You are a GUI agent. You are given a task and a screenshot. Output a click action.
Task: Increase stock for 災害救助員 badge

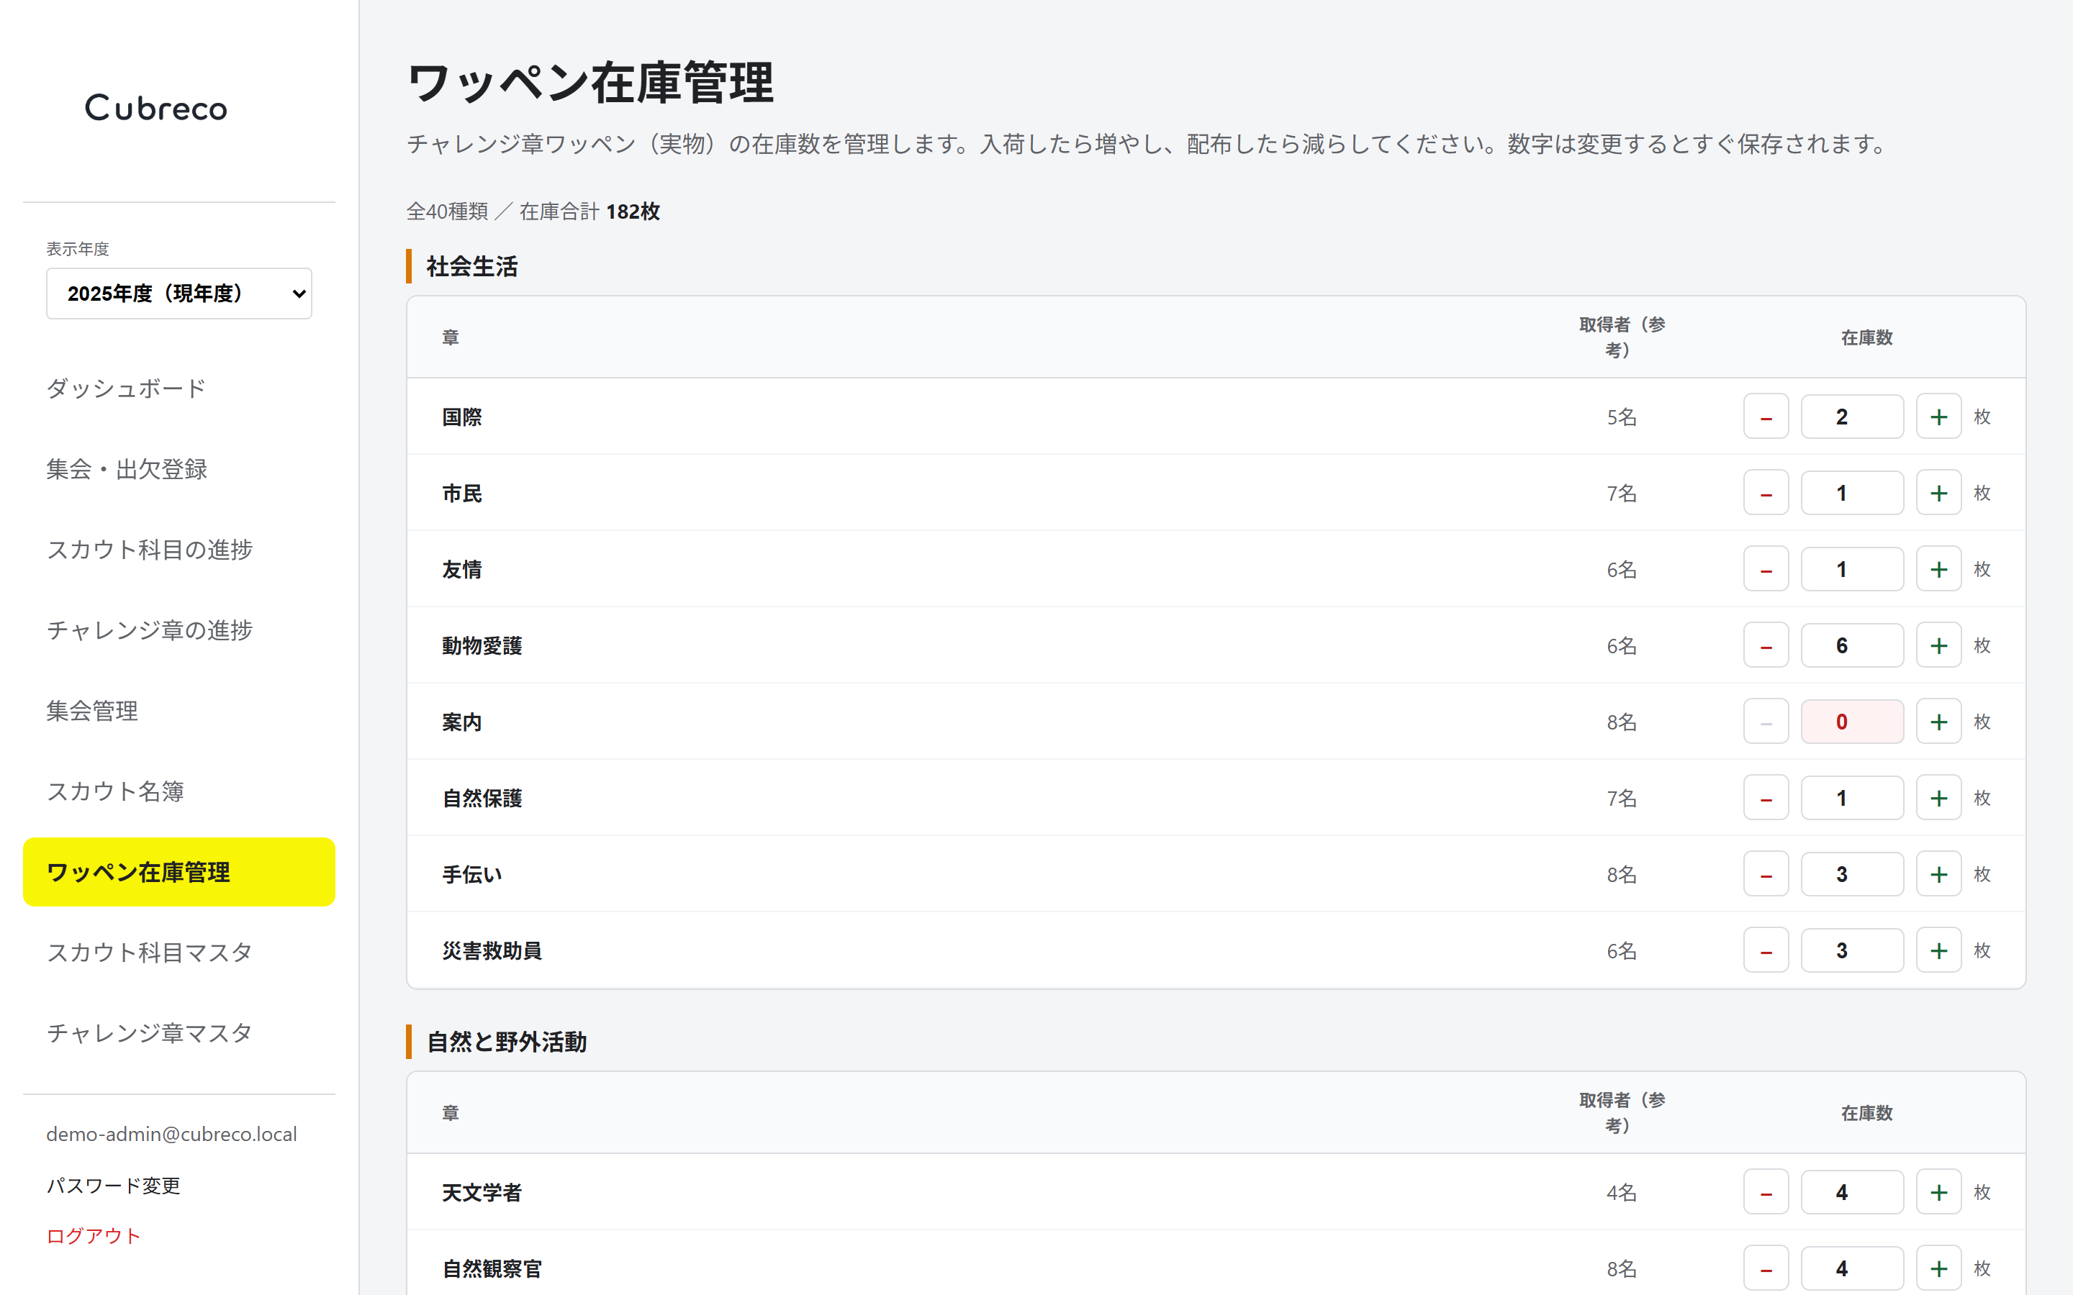(1938, 950)
